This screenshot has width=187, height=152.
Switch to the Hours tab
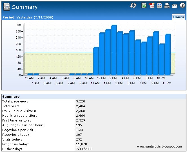(178, 17)
